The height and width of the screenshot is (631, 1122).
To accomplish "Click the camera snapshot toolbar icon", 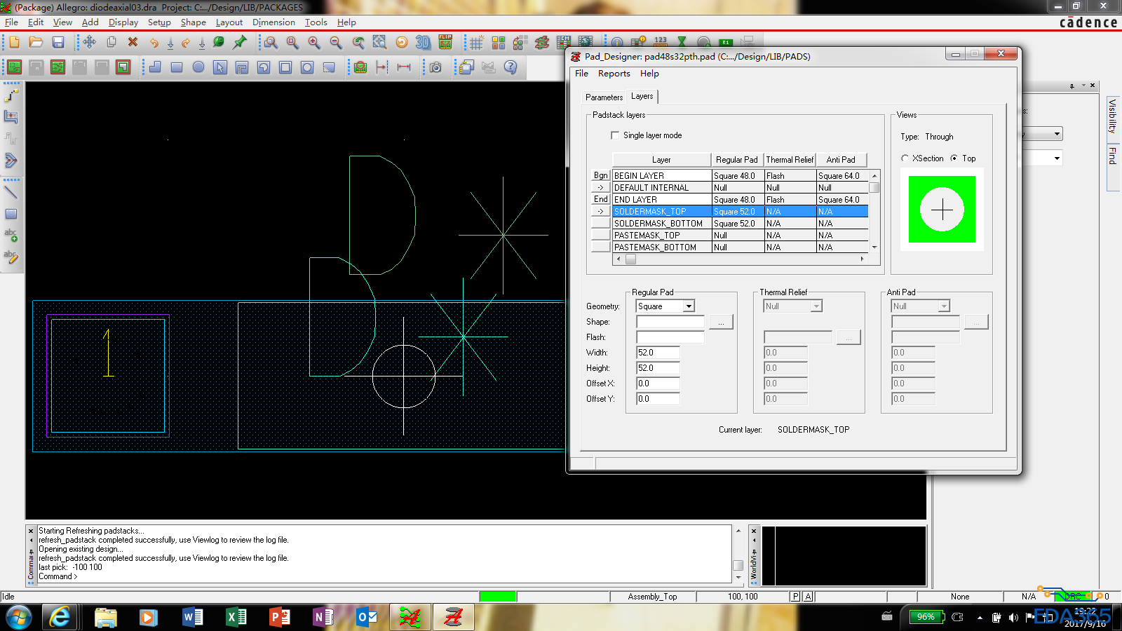I will click(435, 67).
